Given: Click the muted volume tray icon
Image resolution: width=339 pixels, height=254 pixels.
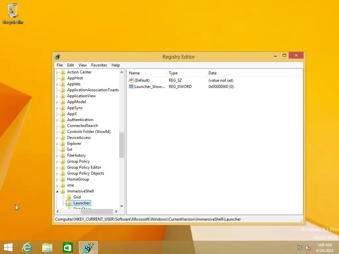Looking at the screenshot, I should pyautogui.click(x=308, y=247).
